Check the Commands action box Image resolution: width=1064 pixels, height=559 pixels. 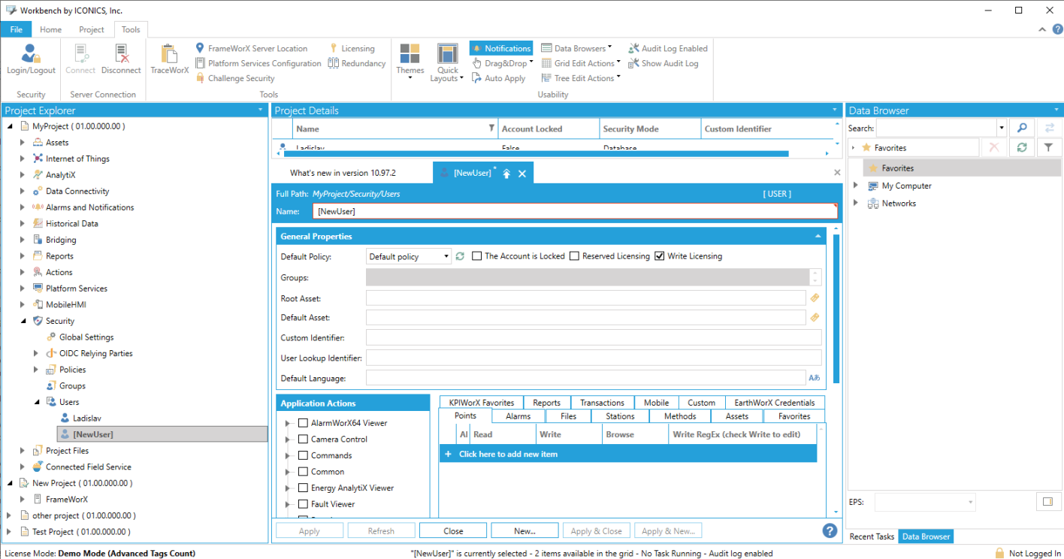(304, 455)
